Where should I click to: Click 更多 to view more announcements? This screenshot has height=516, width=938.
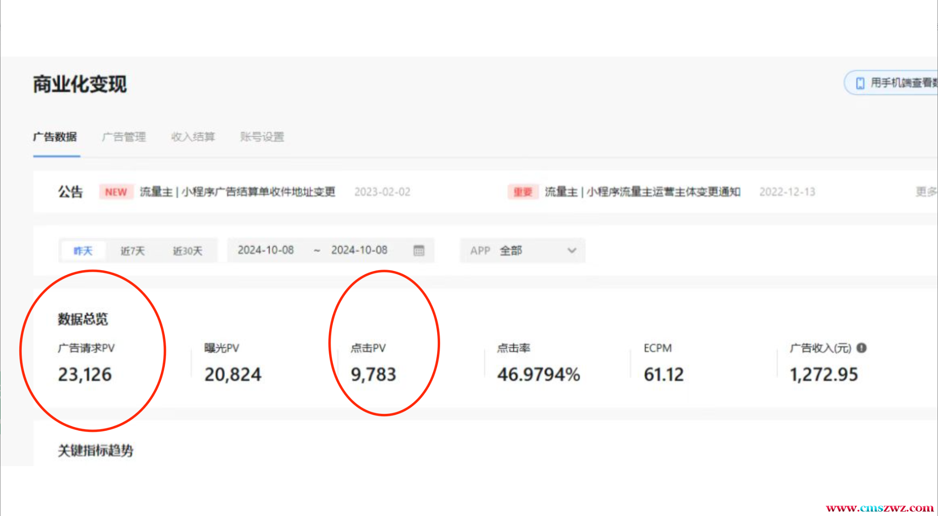point(925,192)
